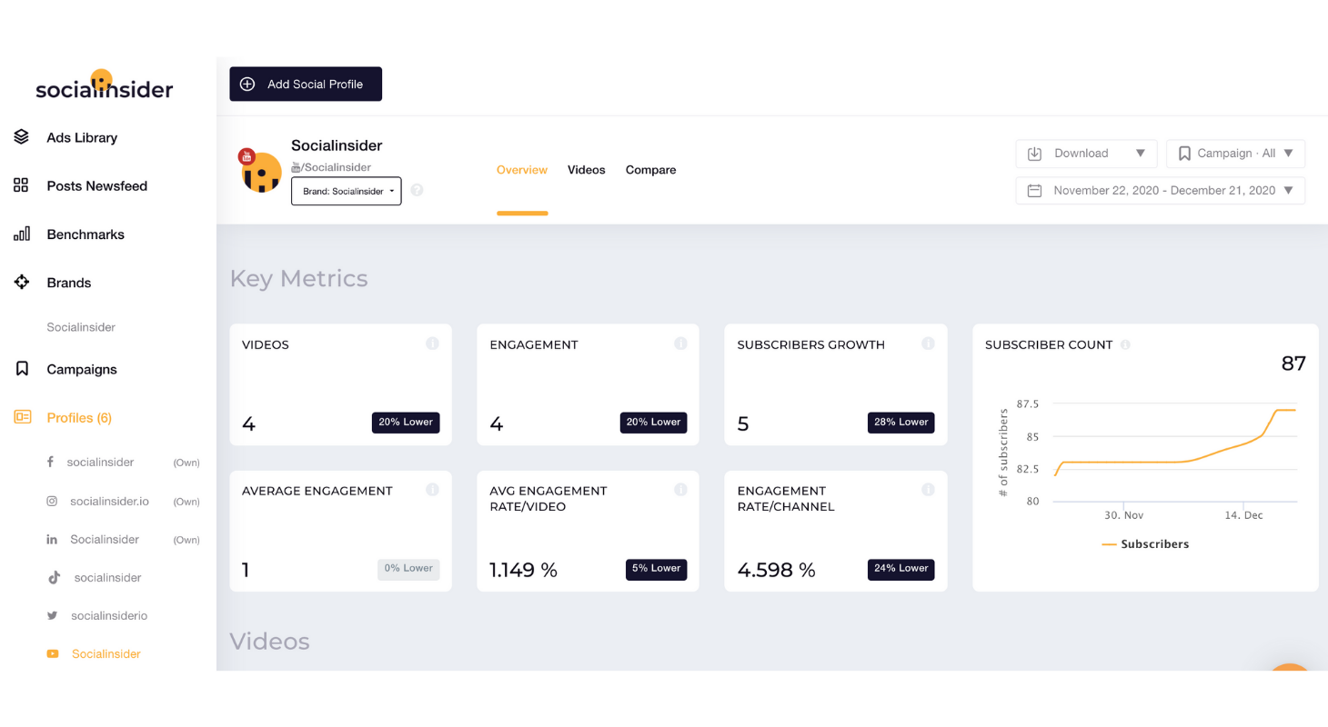
Task: Click the Brands crosshair icon
Action: click(22, 282)
